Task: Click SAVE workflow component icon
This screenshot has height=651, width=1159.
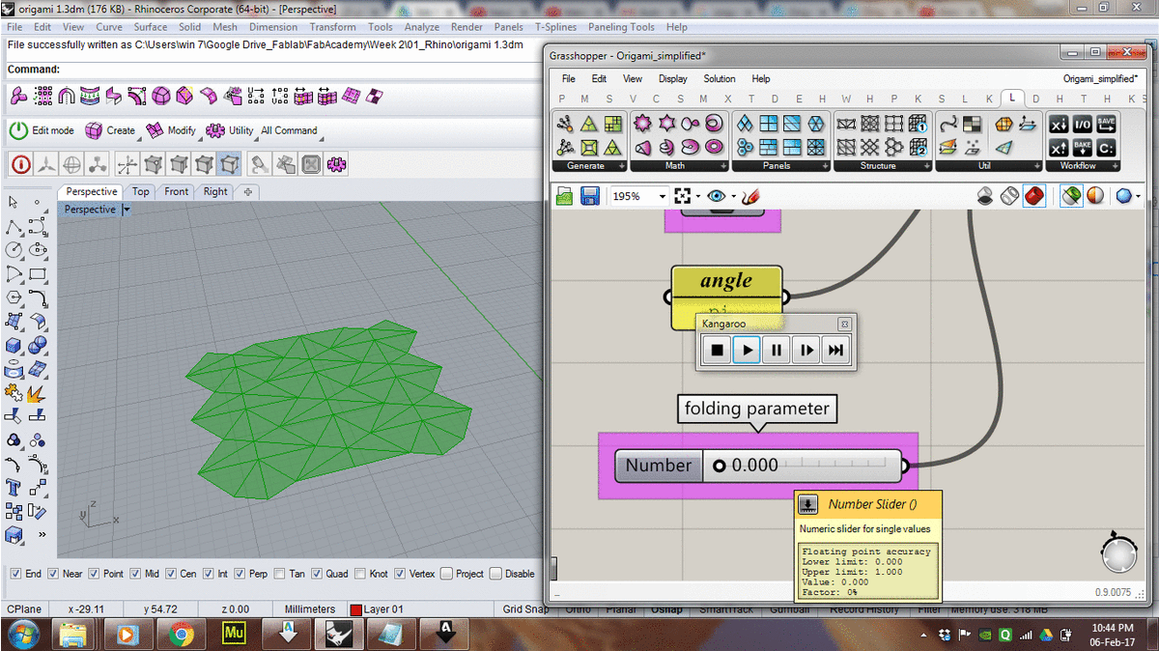Action: (1106, 124)
